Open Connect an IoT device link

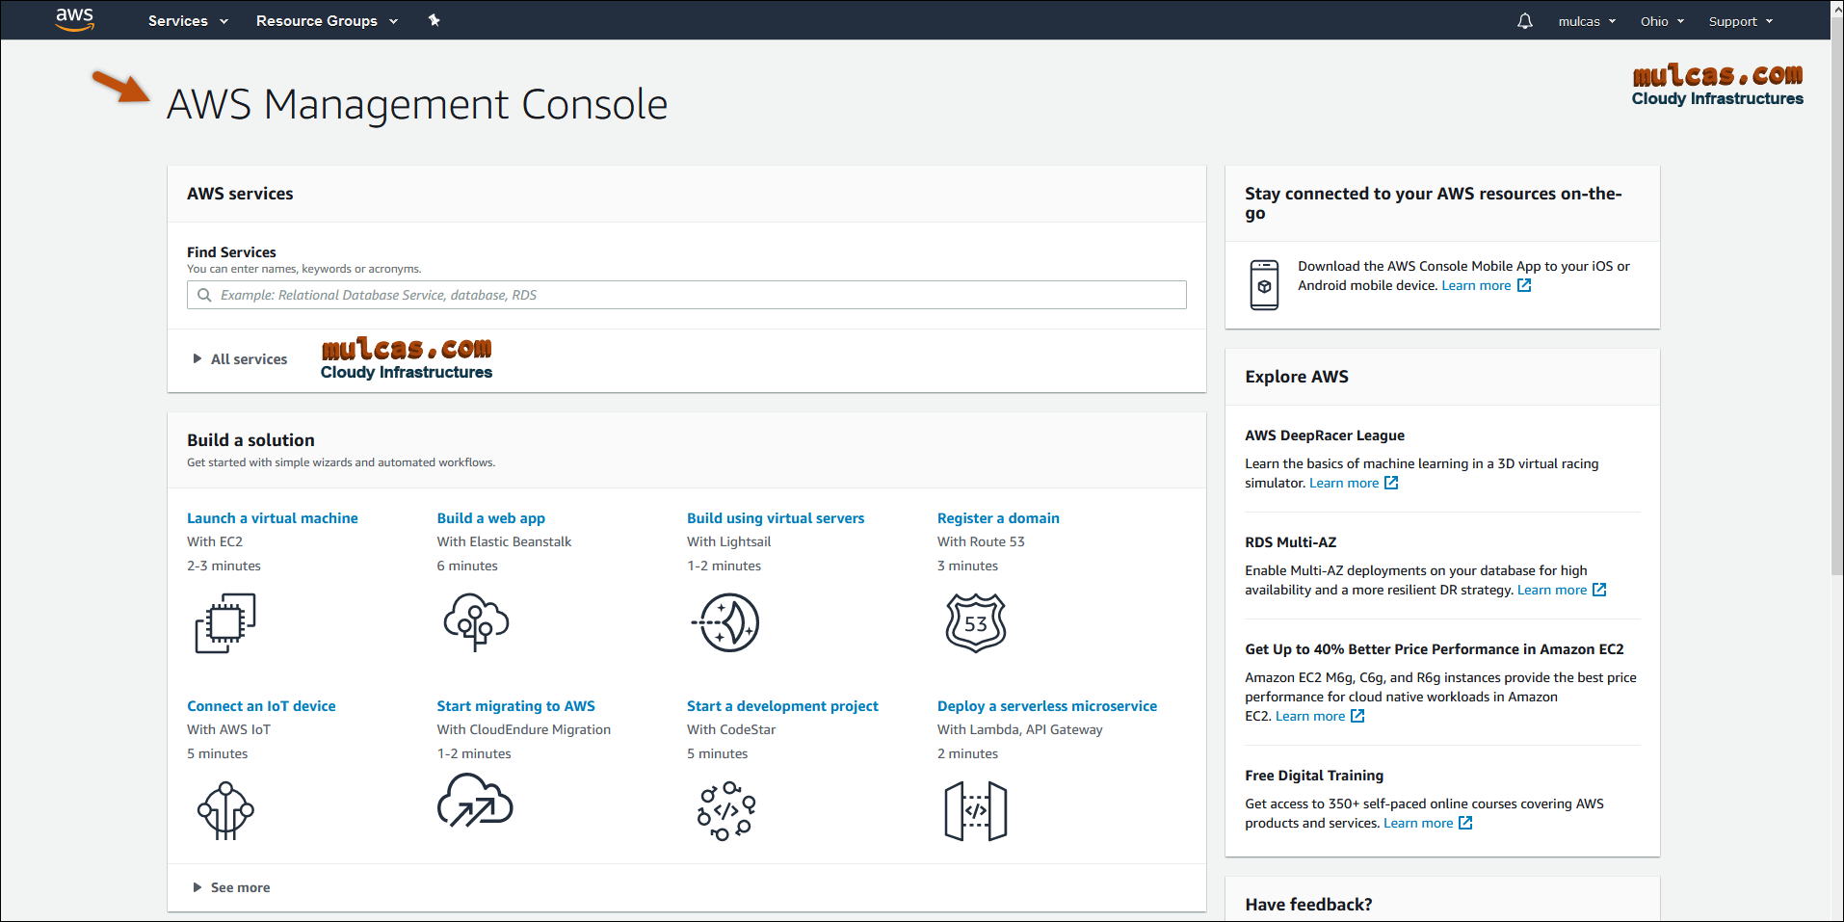(261, 705)
